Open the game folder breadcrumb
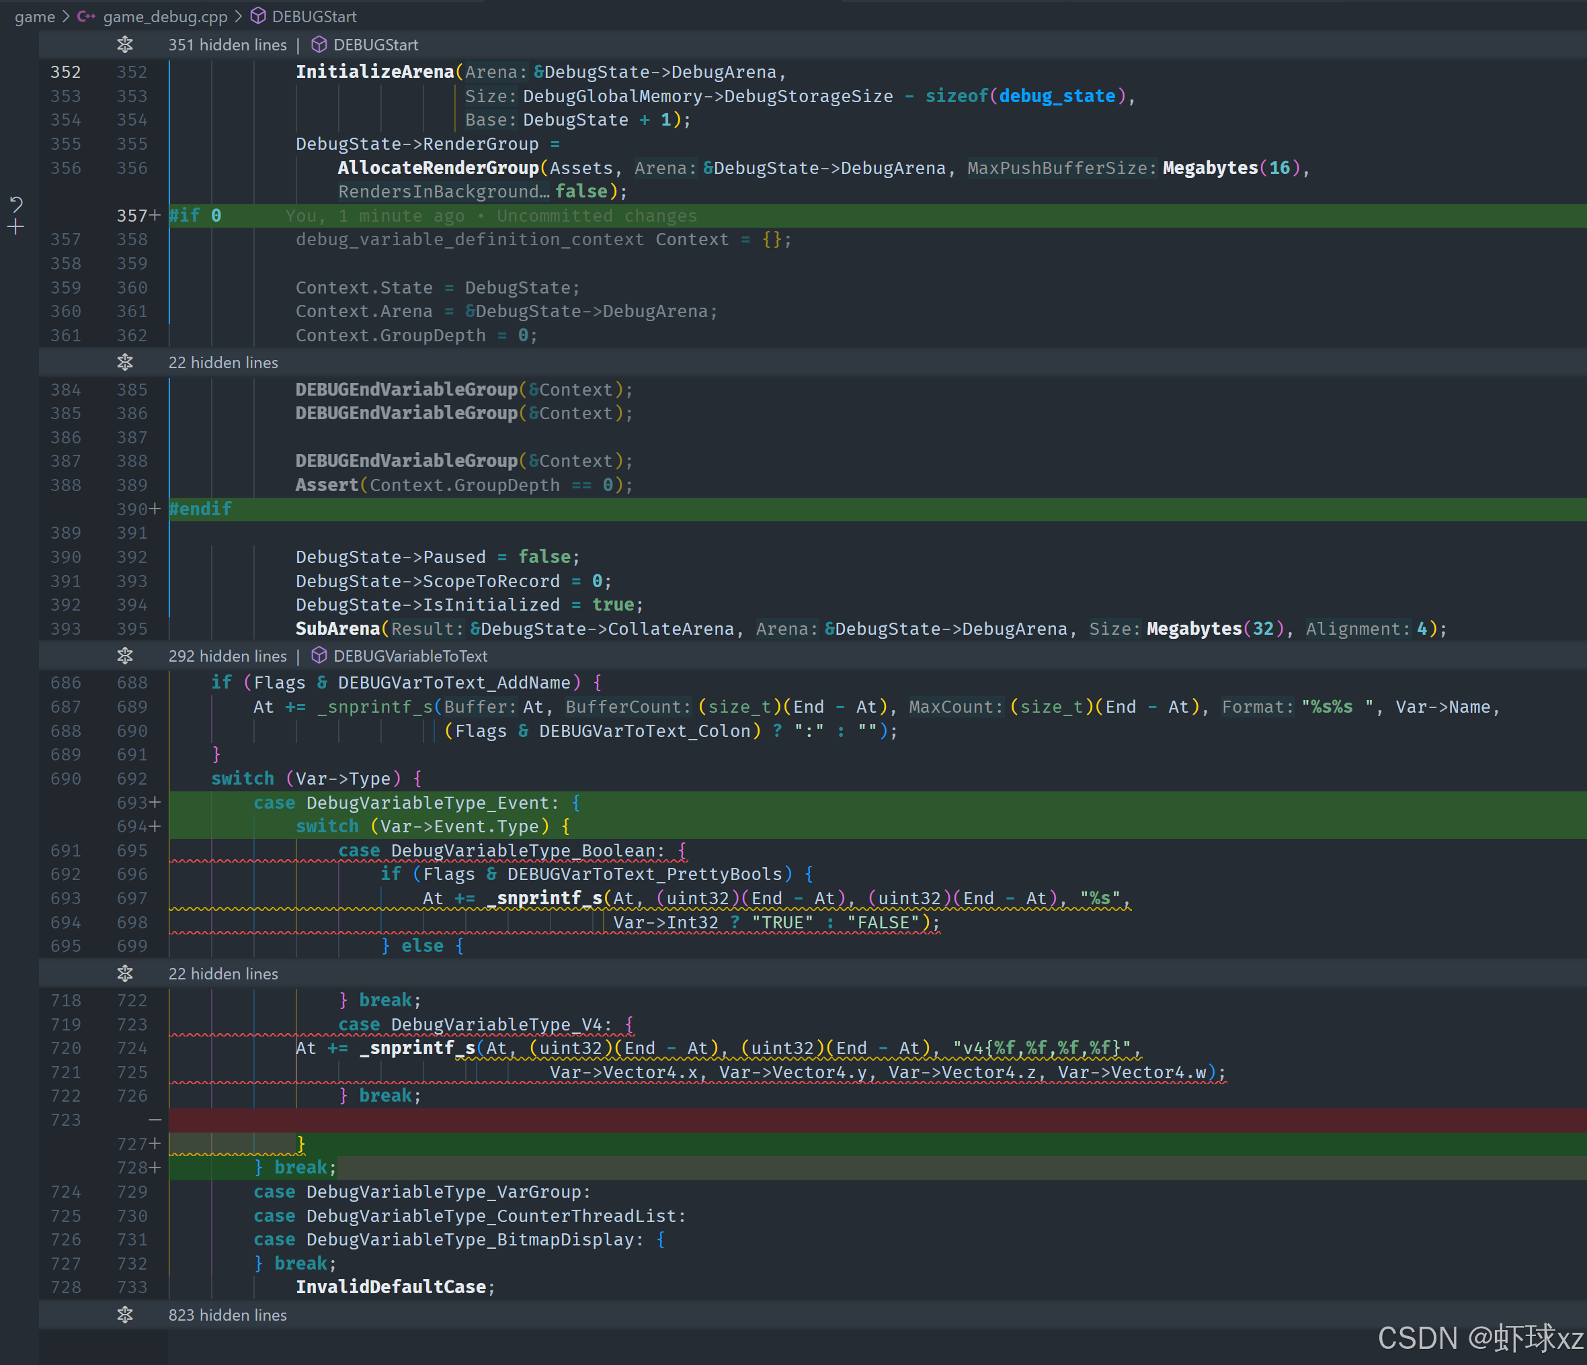 click(34, 16)
